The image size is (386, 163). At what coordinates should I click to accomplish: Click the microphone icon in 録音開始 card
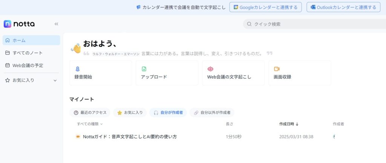(78, 69)
